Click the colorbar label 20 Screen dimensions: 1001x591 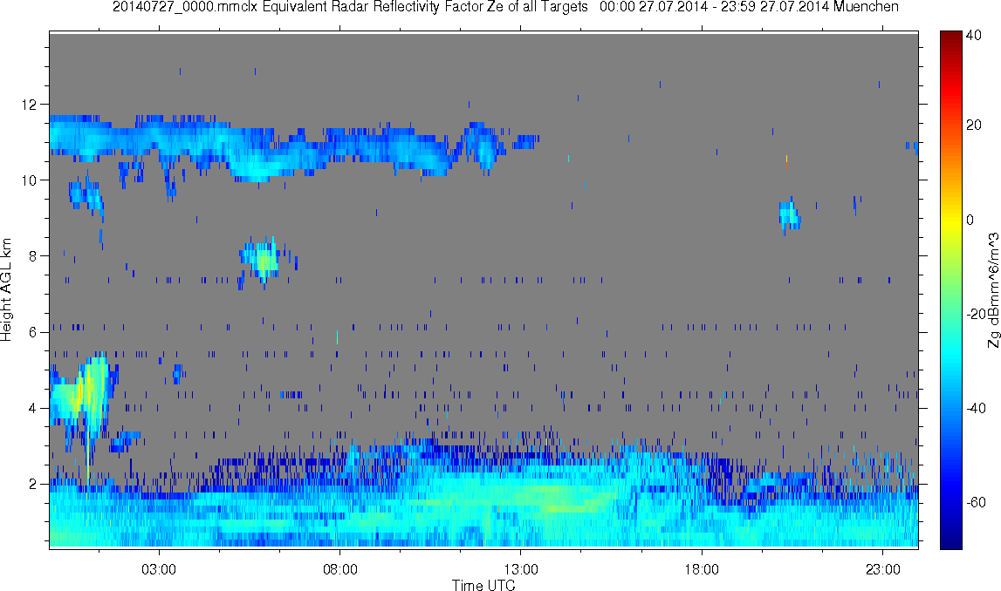point(974,125)
